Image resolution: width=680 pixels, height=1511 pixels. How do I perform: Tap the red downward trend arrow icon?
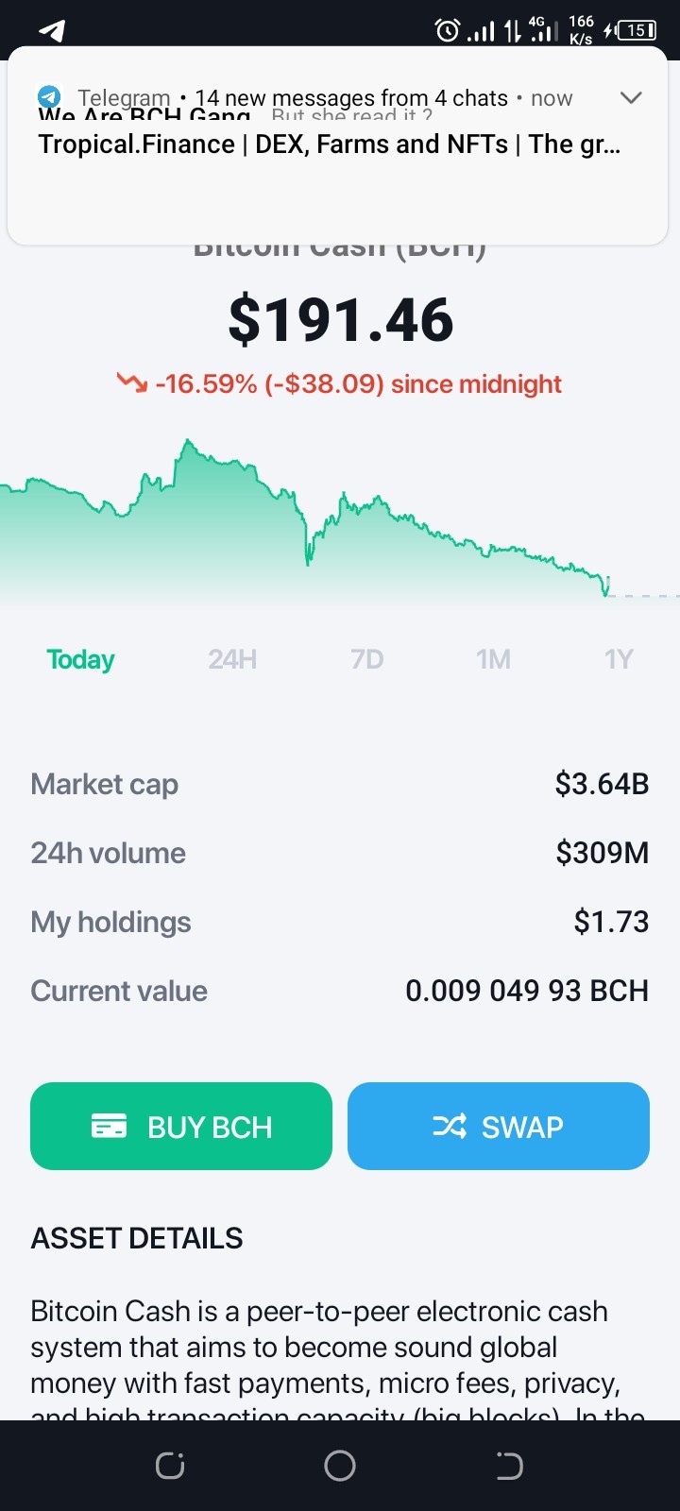(132, 382)
